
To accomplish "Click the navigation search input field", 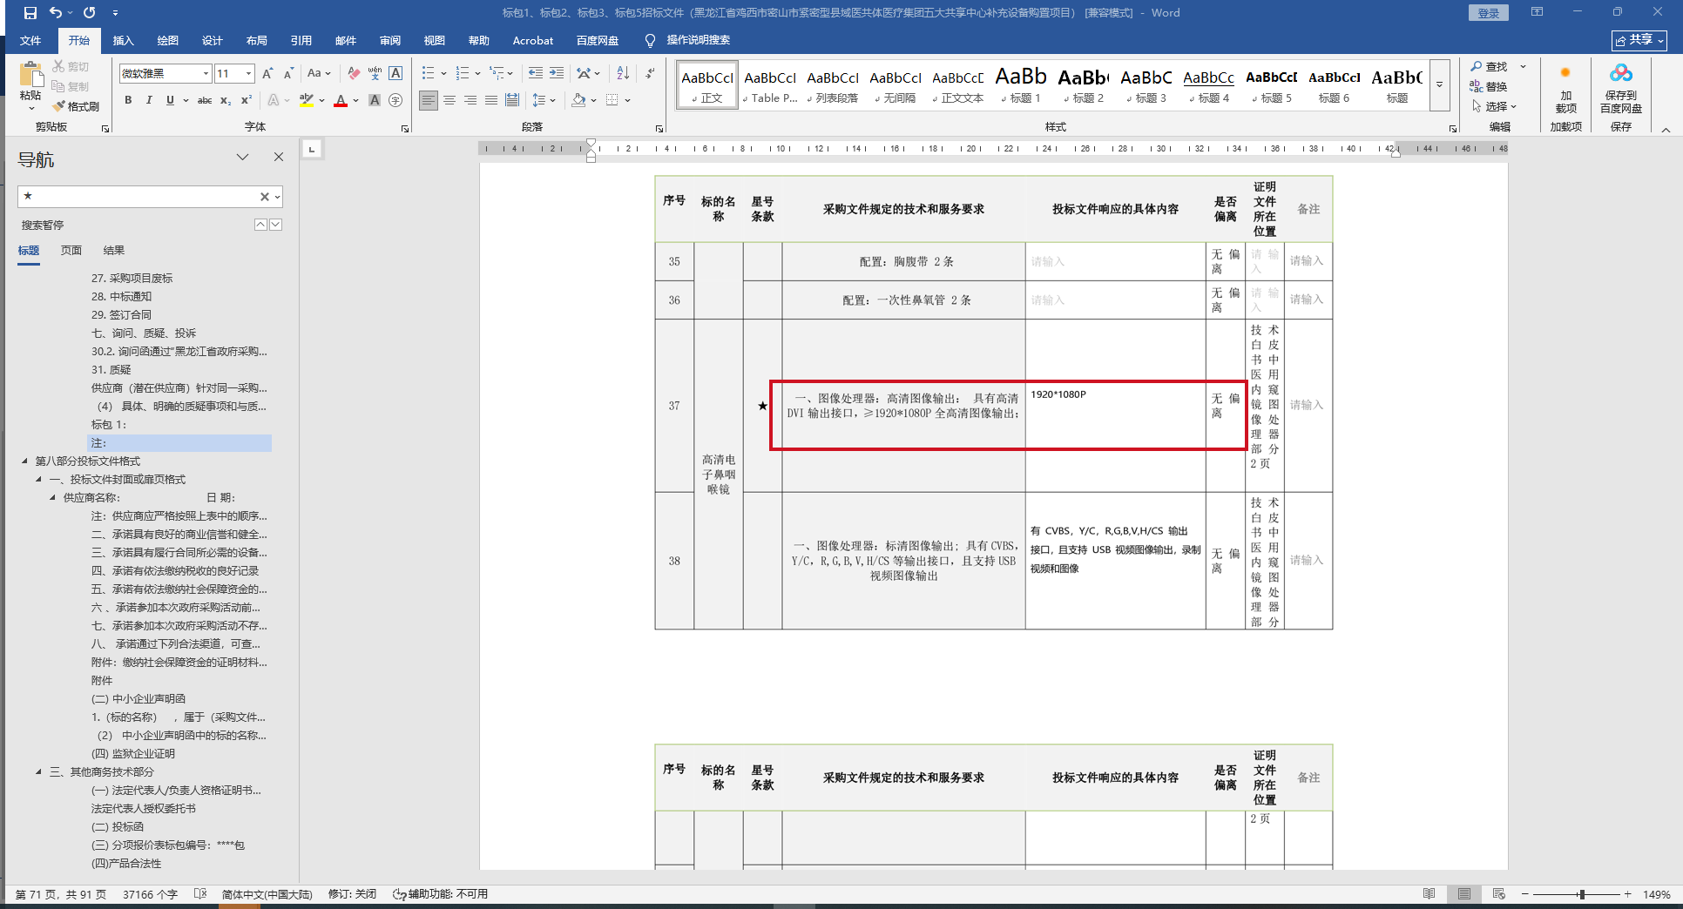I will coord(139,197).
